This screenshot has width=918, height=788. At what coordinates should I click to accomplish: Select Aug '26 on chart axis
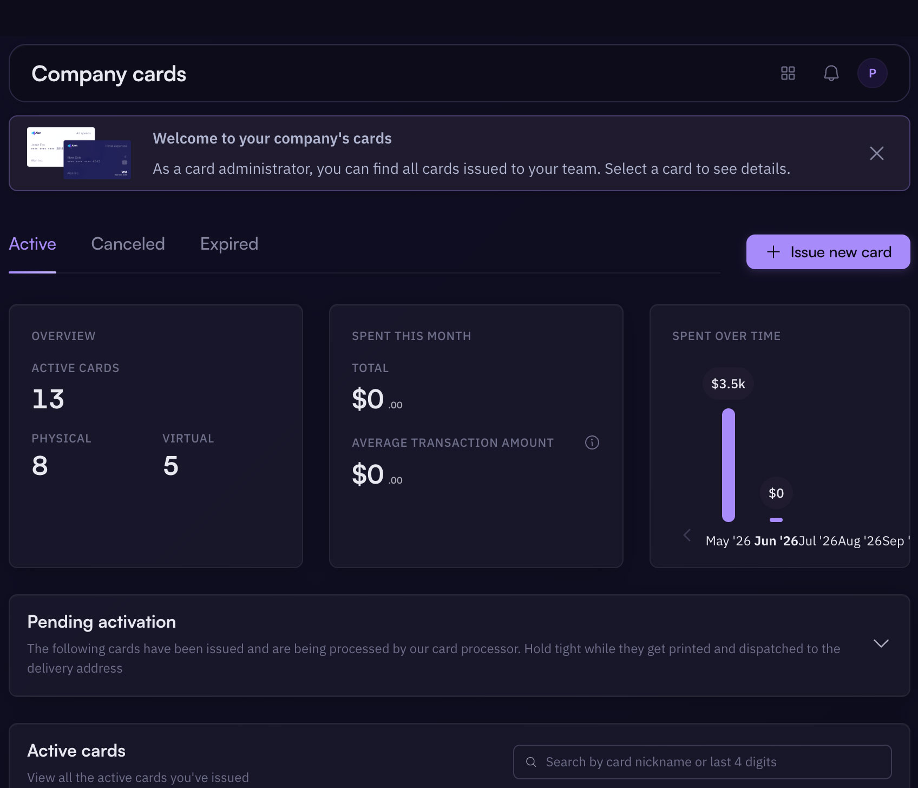860,541
